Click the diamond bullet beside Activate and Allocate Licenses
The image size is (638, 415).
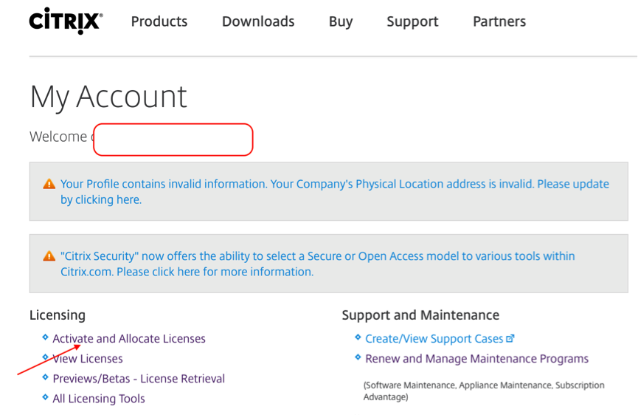coord(45,338)
